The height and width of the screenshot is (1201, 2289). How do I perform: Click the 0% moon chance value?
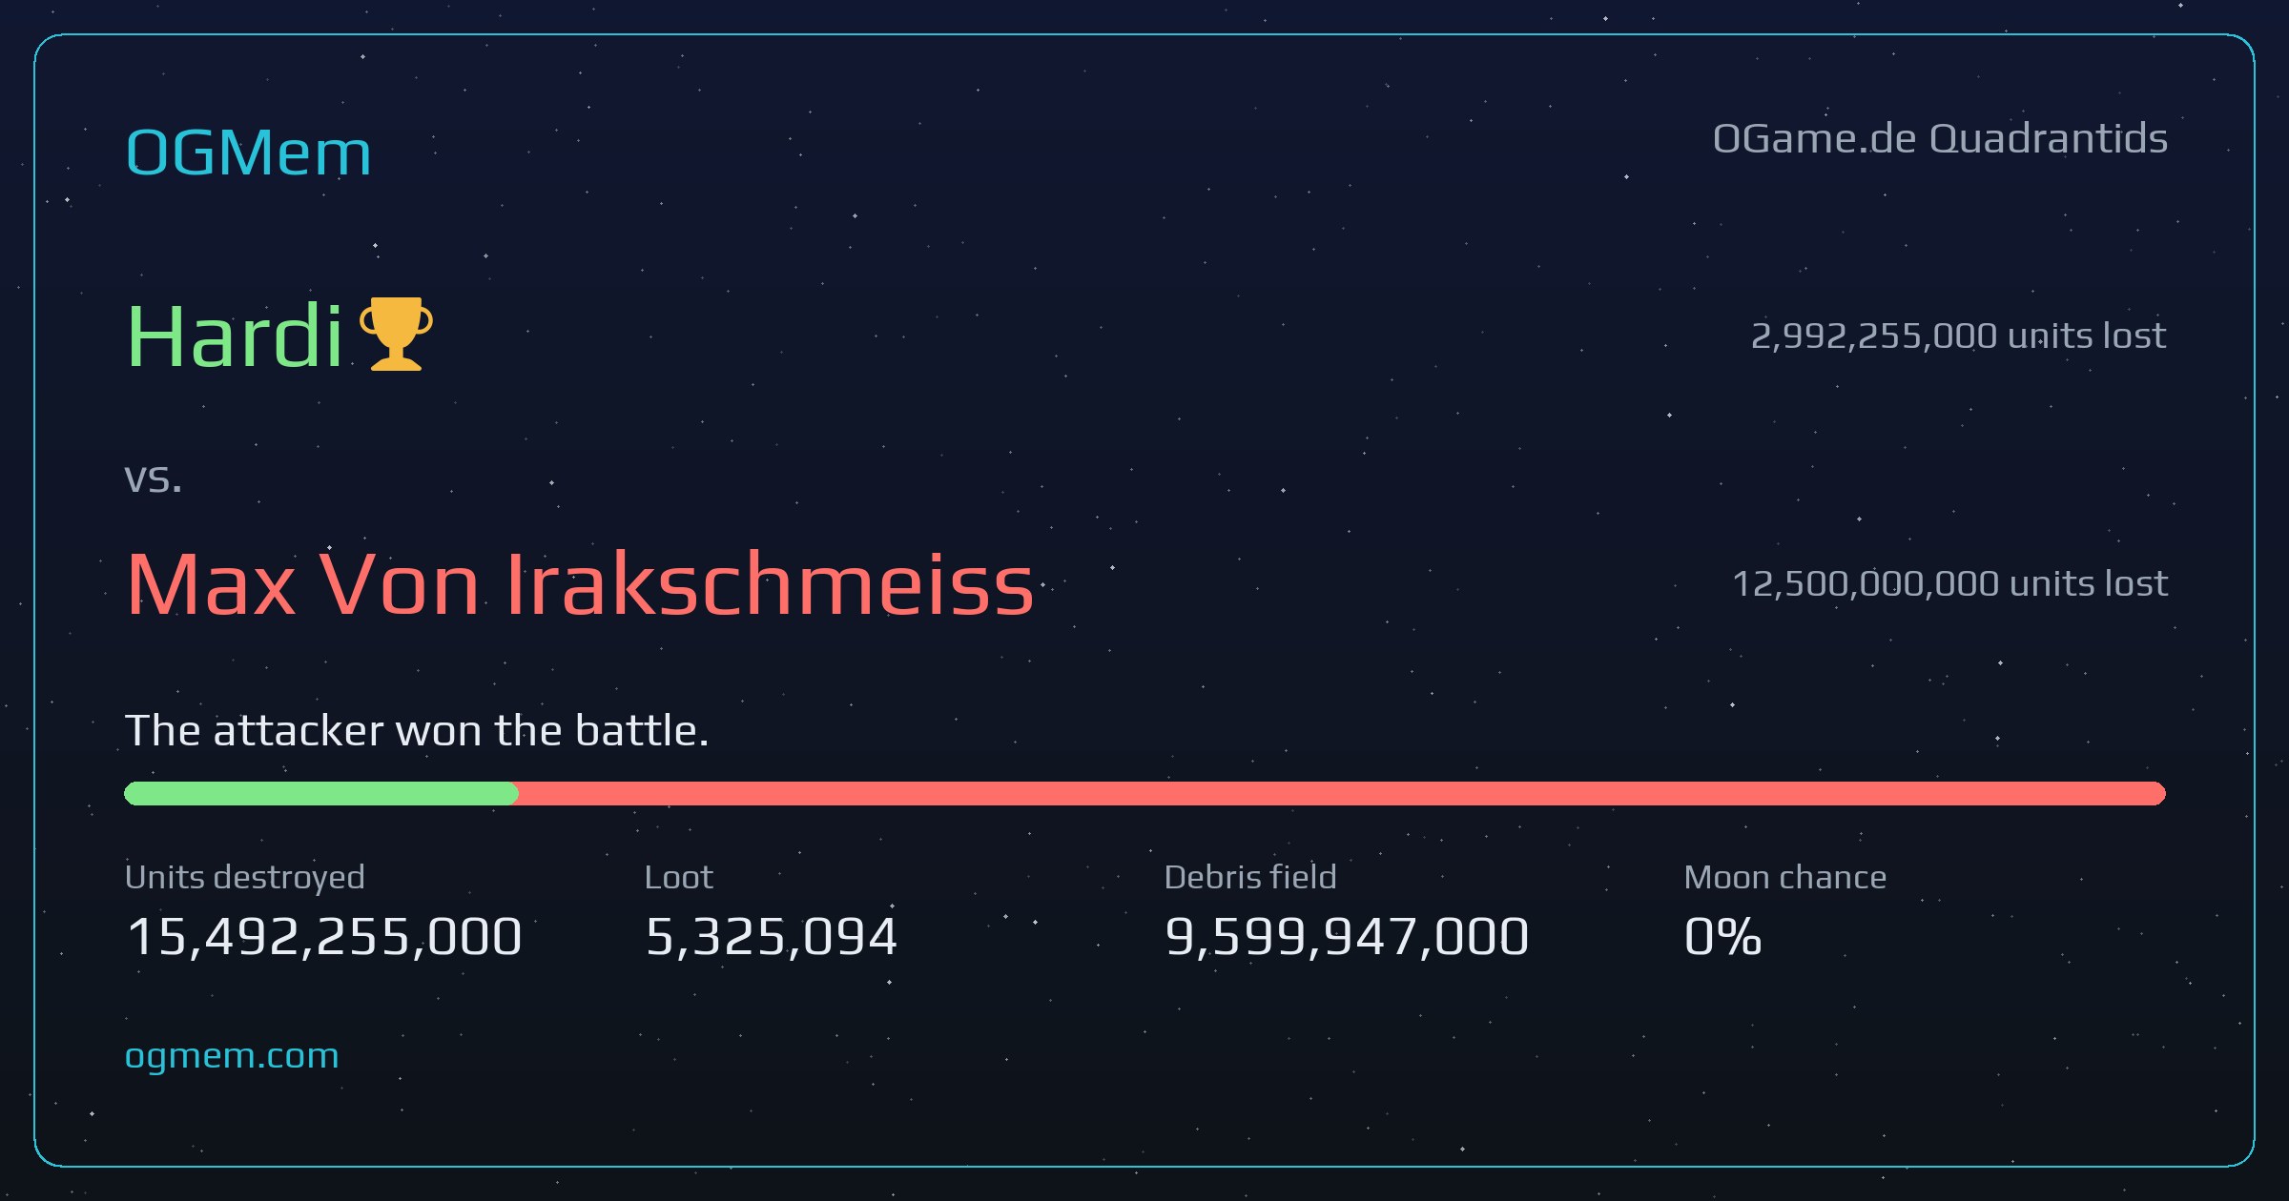click(1722, 936)
